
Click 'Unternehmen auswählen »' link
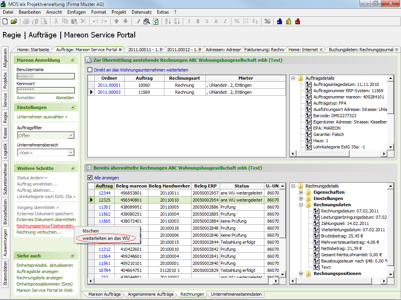coord(42,117)
